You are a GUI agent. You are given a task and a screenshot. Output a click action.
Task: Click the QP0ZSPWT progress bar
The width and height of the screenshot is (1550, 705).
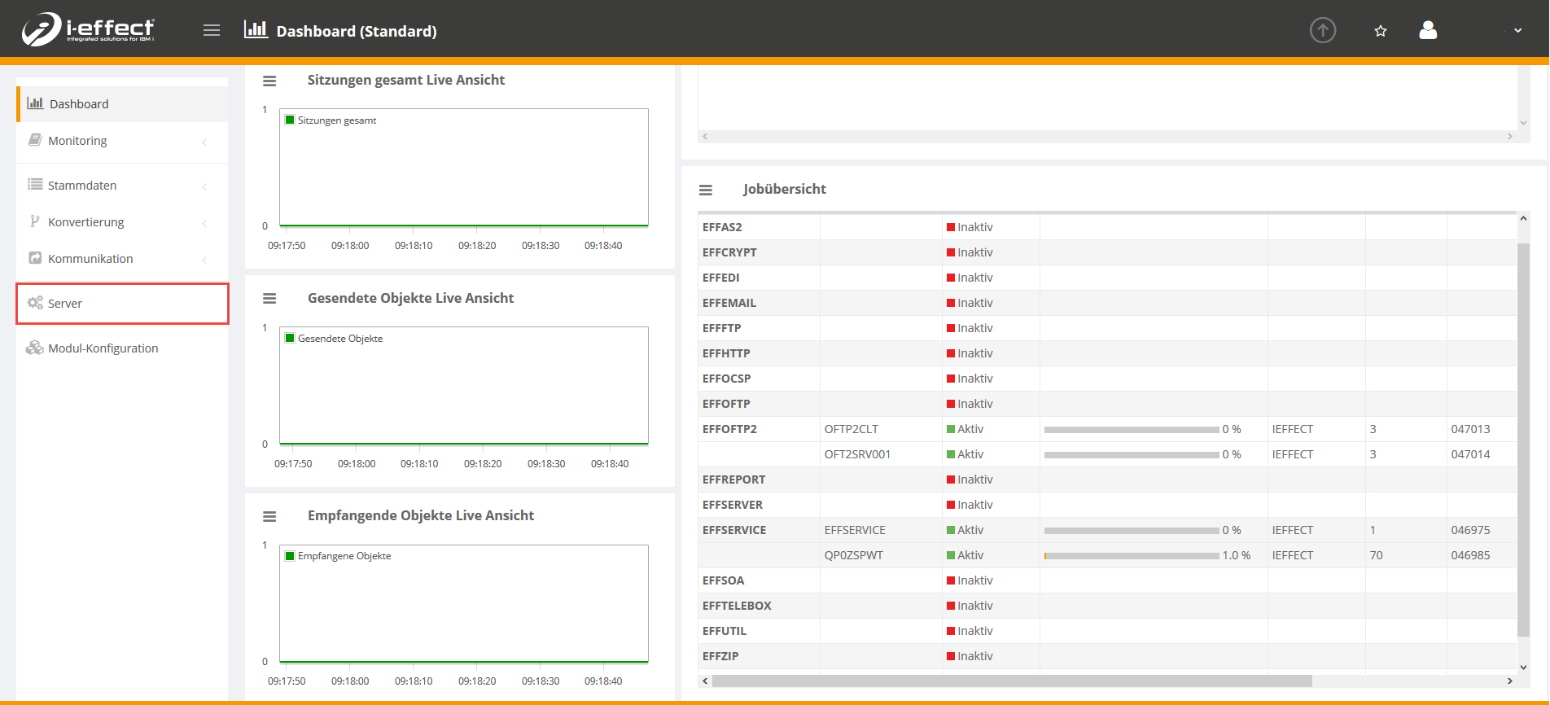(1132, 556)
